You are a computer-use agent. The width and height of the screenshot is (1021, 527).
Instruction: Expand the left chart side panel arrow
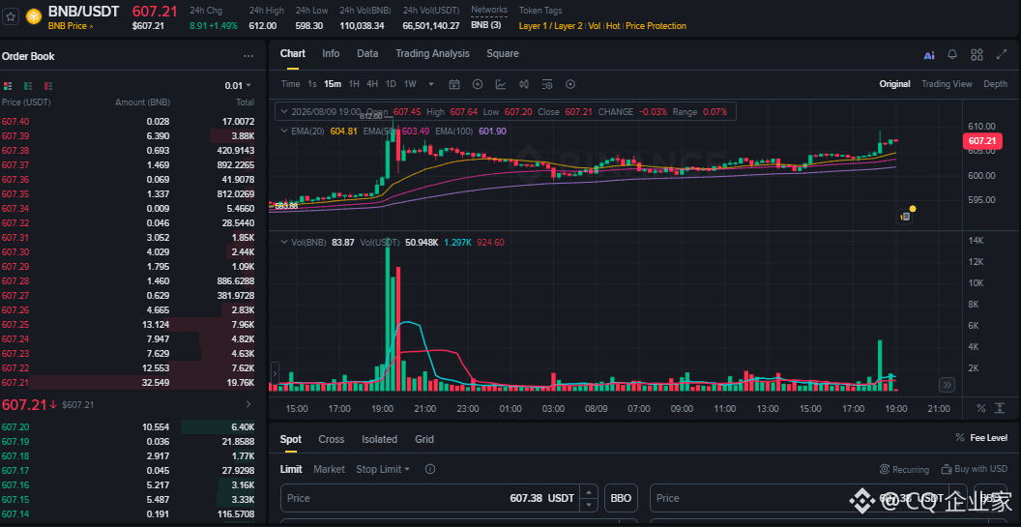[x=275, y=374]
